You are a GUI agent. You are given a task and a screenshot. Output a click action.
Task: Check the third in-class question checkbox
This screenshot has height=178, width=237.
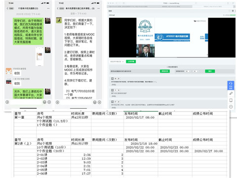[113, 102]
